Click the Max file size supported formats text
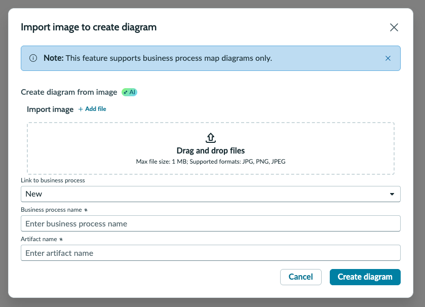The height and width of the screenshot is (307, 425). pos(211,162)
